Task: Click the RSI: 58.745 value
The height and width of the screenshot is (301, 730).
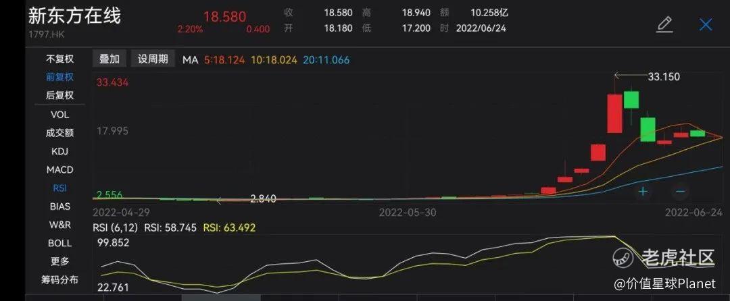Action: click(x=170, y=228)
